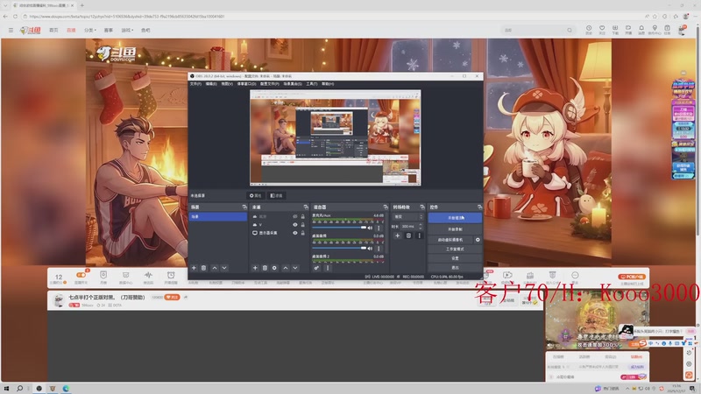Toggle visibility of source V

click(295, 225)
